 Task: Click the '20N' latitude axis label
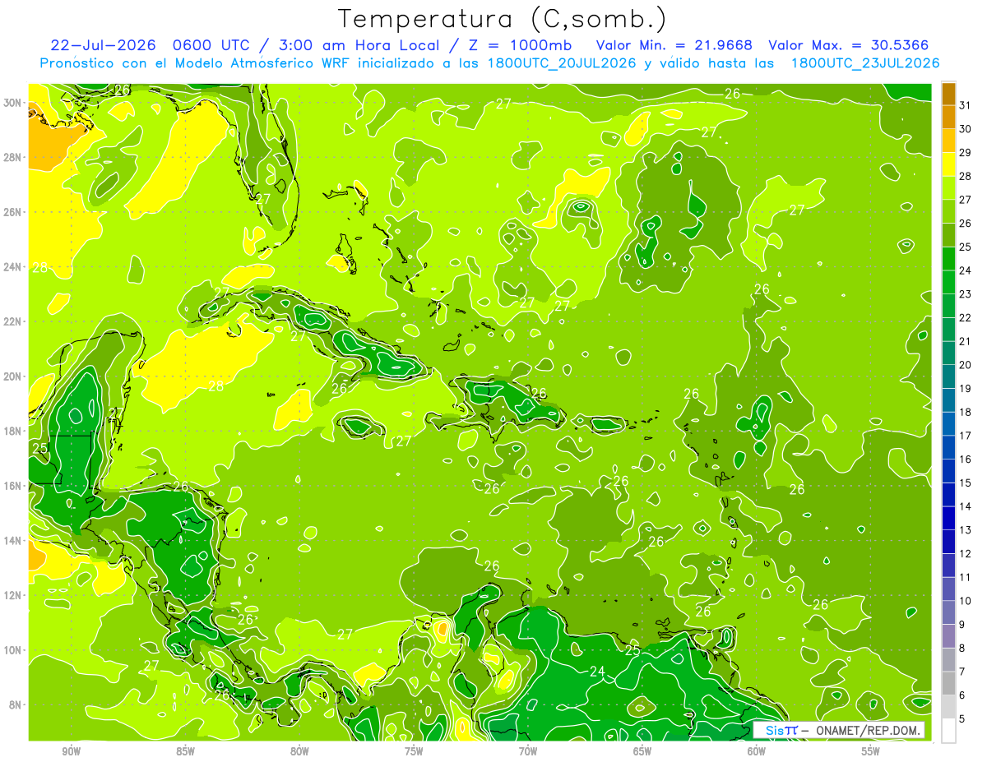13,376
